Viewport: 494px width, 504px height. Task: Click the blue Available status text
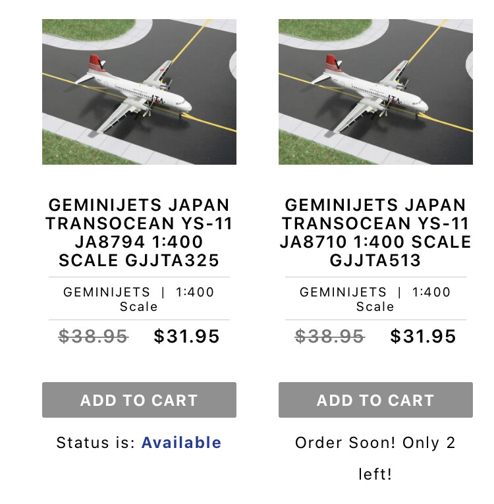click(x=181, y=443)
